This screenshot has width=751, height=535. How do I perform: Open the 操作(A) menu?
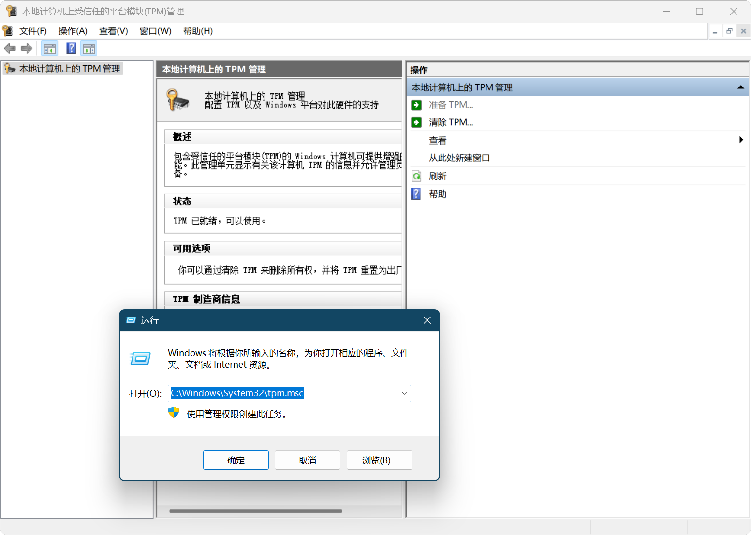point(73,31)
